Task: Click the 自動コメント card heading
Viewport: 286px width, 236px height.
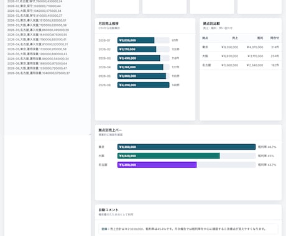Action: [x=108, y=210]
